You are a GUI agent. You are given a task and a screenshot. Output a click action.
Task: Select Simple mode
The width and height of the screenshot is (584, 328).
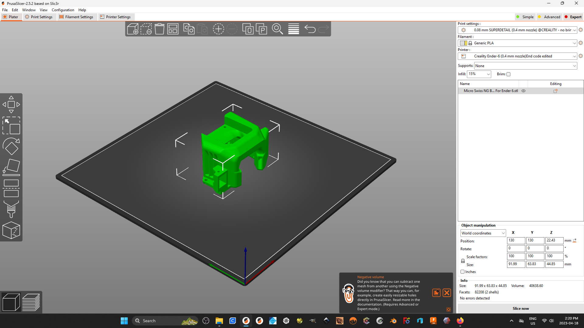pos(525,17)
